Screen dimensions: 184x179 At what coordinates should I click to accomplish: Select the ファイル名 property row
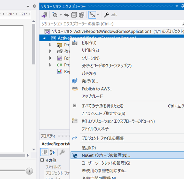(x=55, y=167)
